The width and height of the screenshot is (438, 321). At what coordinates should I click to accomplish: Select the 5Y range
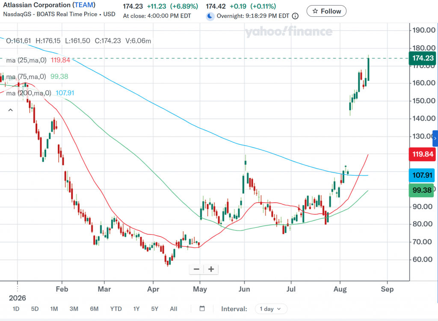[x=155, y=309]
